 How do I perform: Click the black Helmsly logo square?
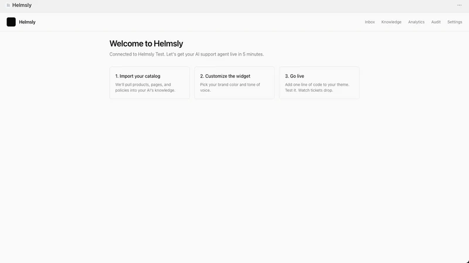[x=11, y=22]
